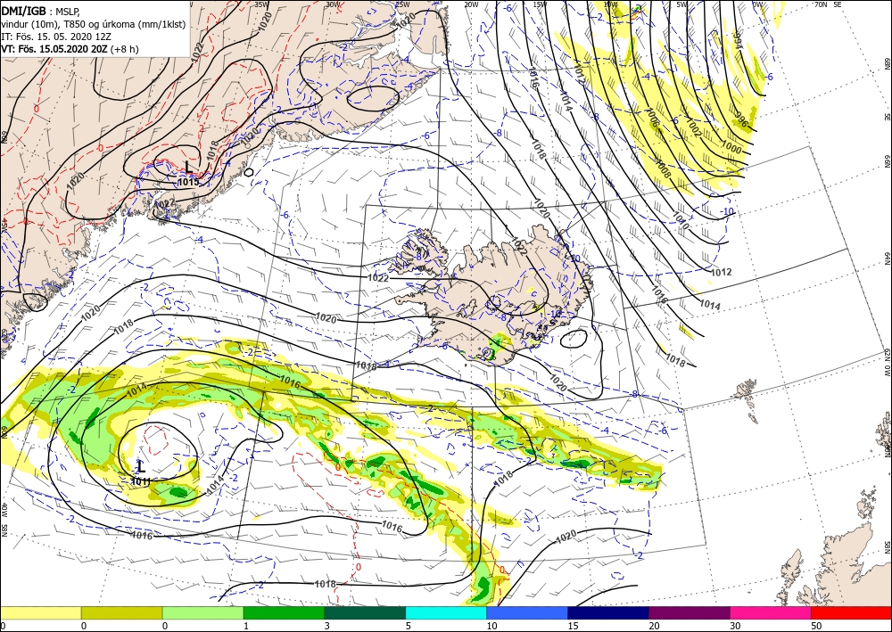
Task: Click the 1022 isobar label west of Iceland
Action: click(x=378, y=278)
